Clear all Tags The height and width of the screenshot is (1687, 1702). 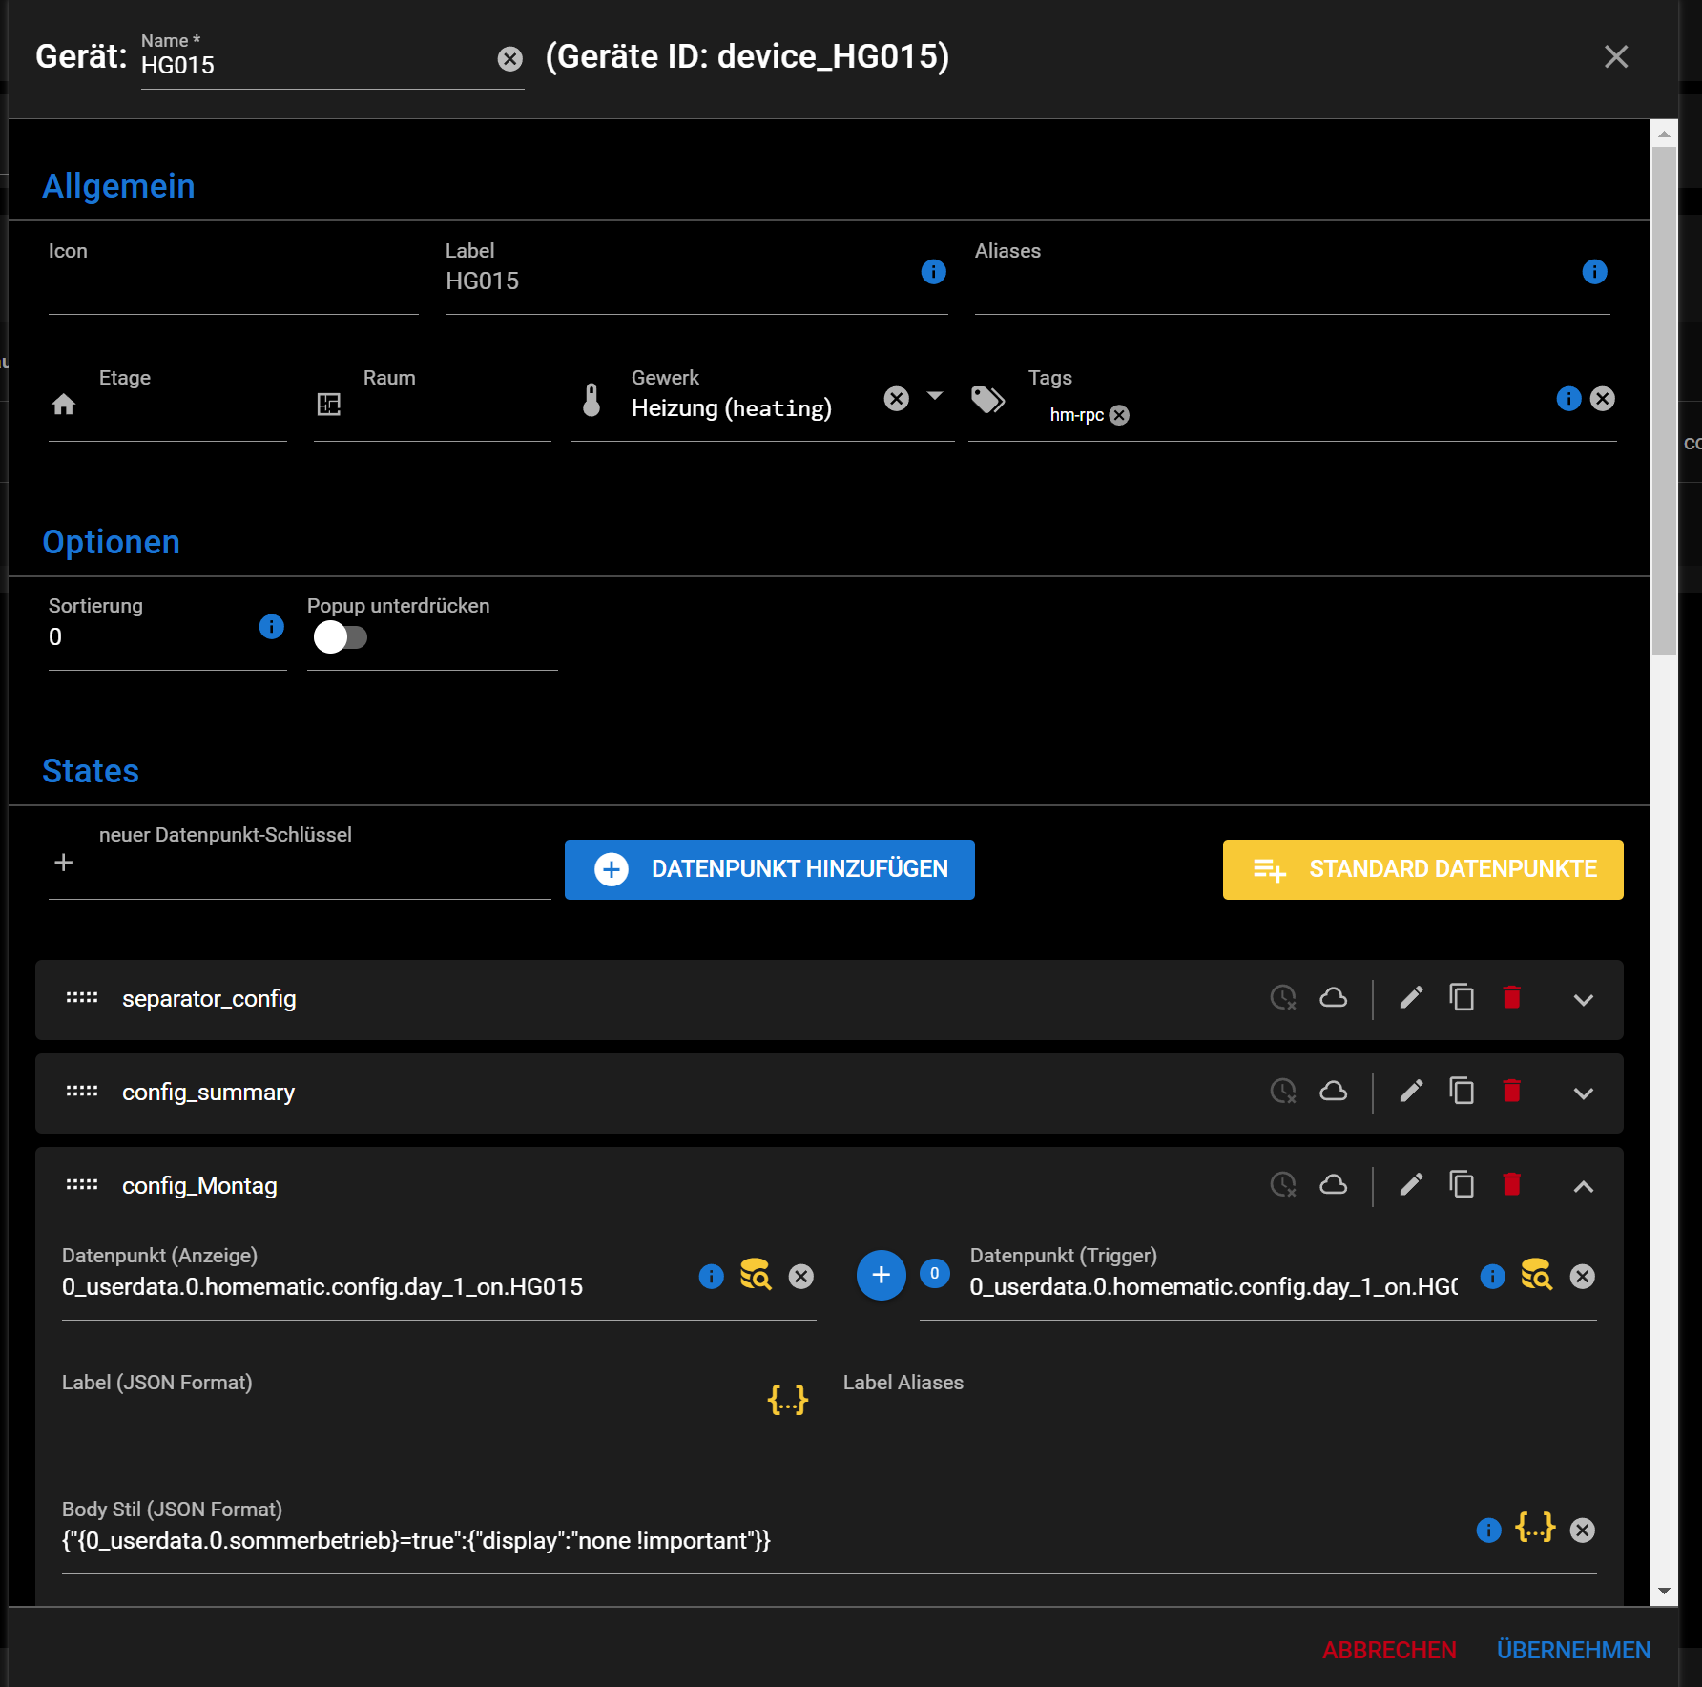pos(1603,399)
